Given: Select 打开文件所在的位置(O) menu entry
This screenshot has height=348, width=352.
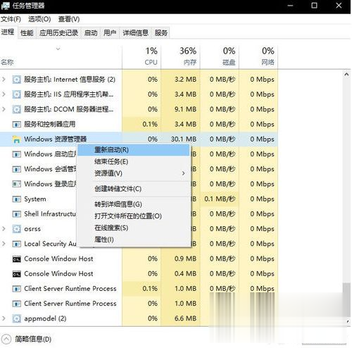Looking at the screenshot, I should point(134,216).
